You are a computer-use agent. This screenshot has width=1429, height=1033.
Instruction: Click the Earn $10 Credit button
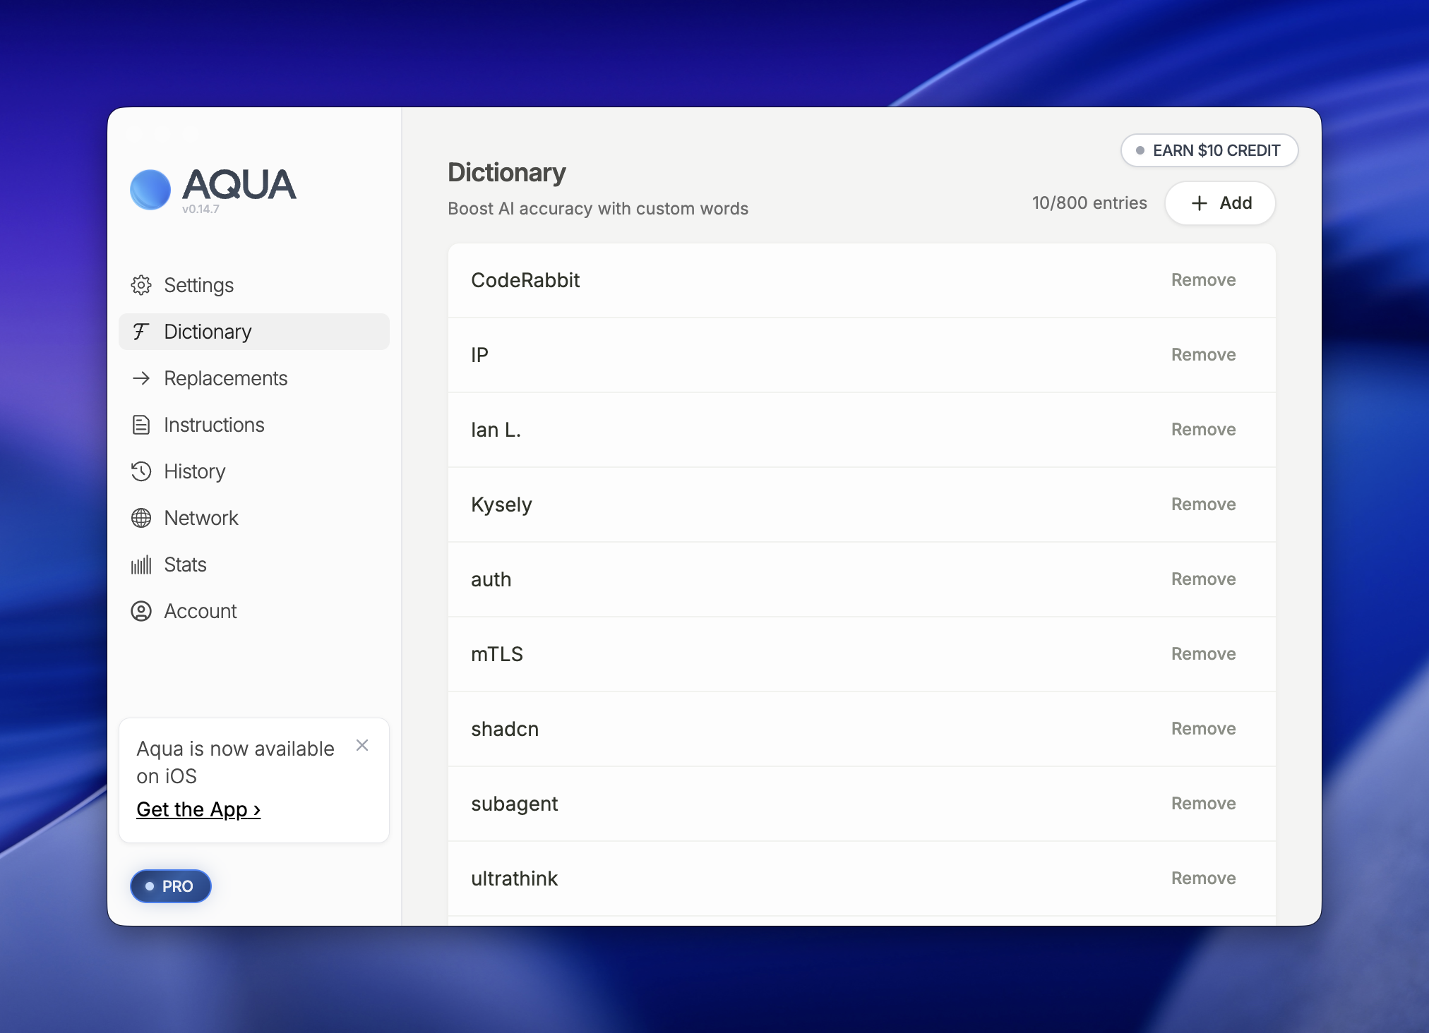[x=1209, y=150]
